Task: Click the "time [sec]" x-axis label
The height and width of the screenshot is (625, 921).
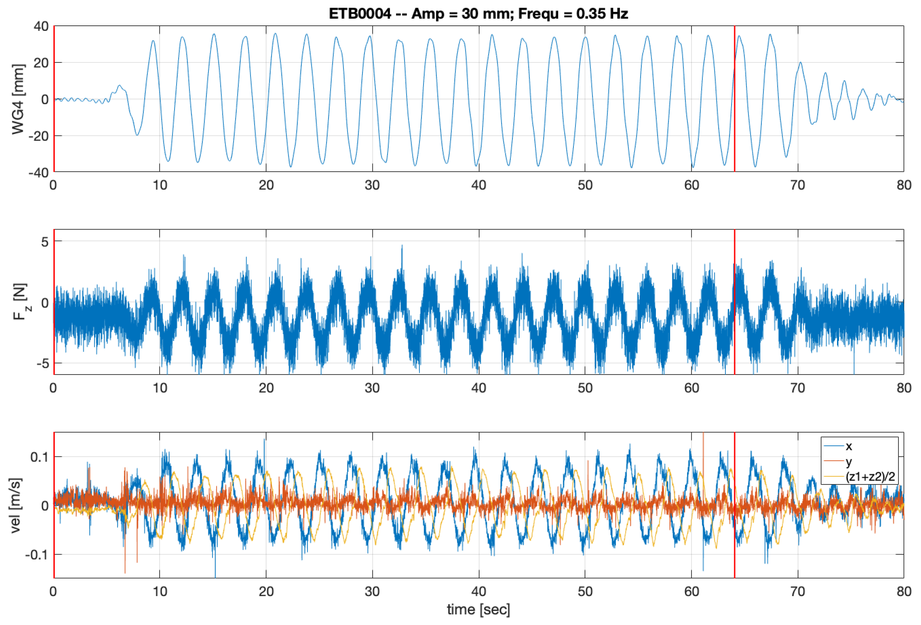Action: coord(478,609)
